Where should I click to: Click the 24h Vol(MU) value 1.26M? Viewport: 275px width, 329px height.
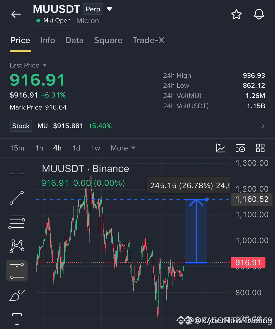pos(255,96)
